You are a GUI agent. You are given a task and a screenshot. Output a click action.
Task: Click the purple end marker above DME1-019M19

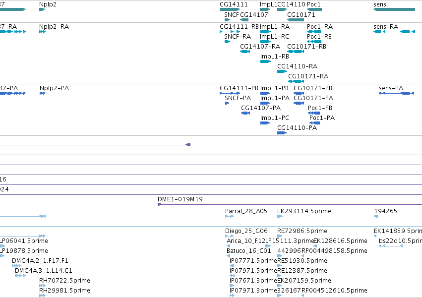pyautogui.click(x=188, y=145)
